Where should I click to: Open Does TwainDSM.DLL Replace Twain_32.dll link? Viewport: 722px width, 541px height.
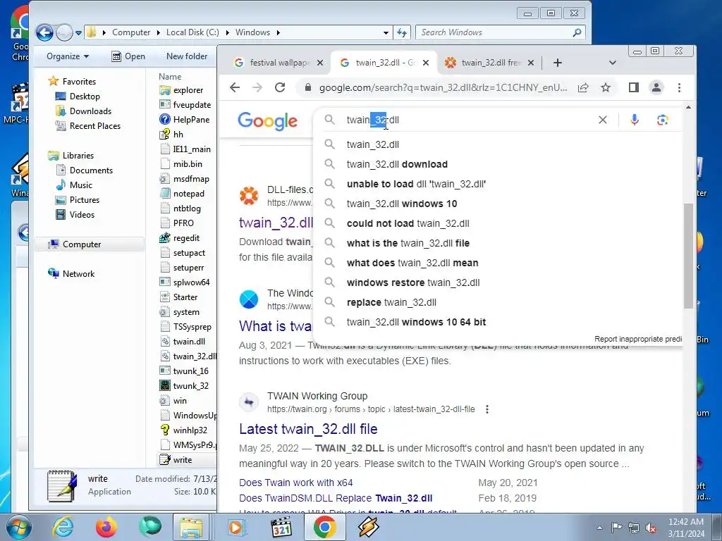click(336, 498)
